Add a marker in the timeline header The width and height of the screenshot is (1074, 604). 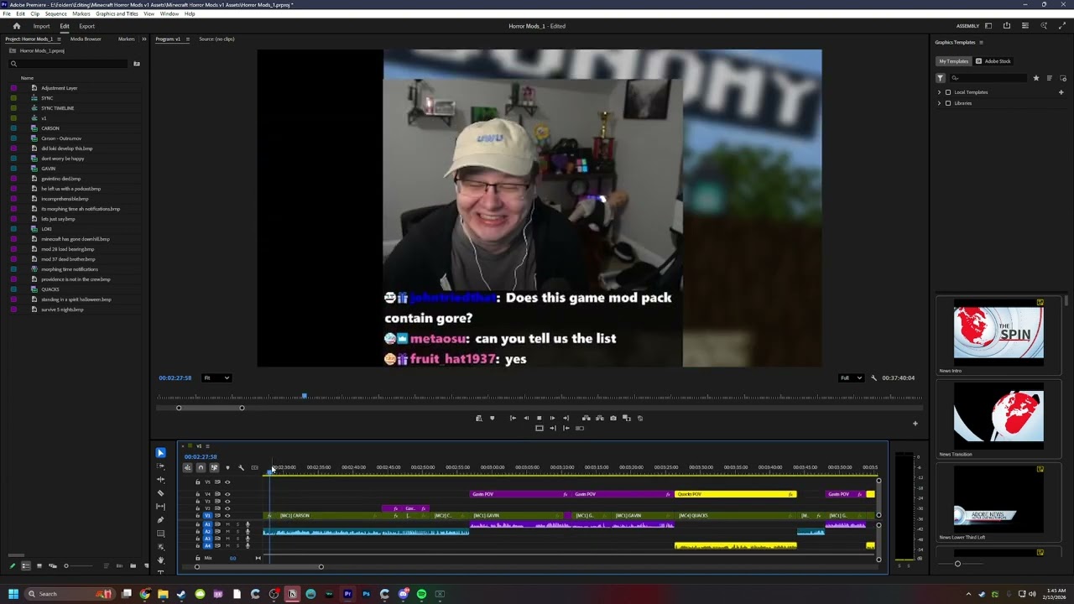point(227,468)
